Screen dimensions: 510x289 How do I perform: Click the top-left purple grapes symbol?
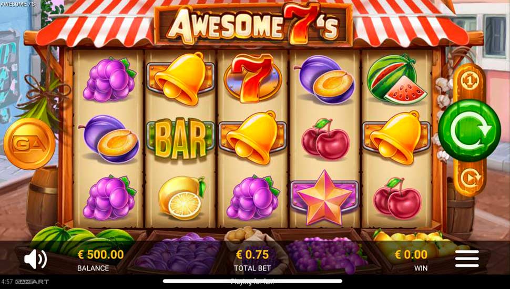109,79
